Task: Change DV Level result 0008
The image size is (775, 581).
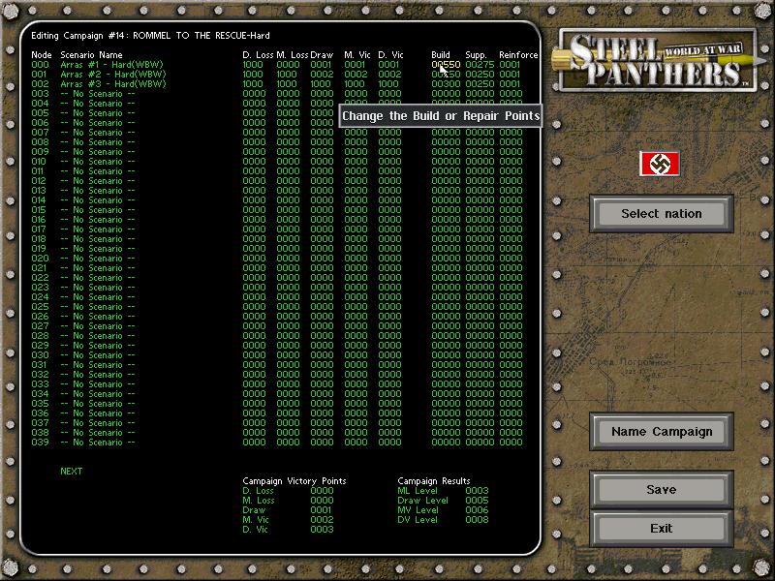Action: (x=477, y=520)
